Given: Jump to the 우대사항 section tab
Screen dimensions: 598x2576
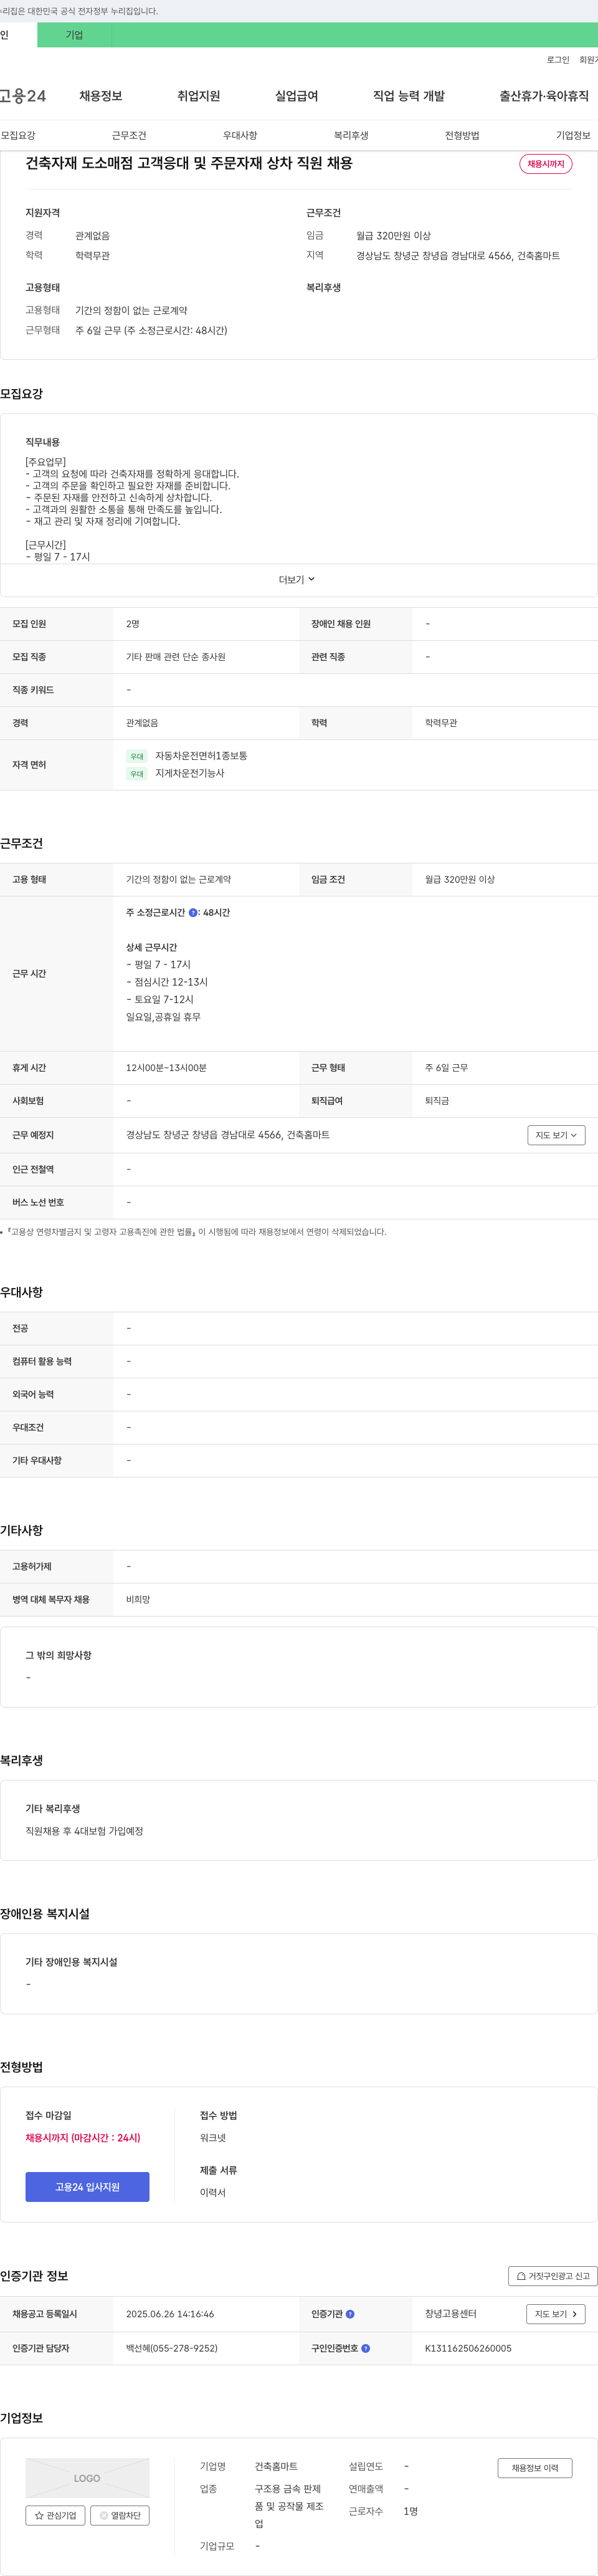Looking at the screenshot, I should pyautogui.click(x=240, y=135).
